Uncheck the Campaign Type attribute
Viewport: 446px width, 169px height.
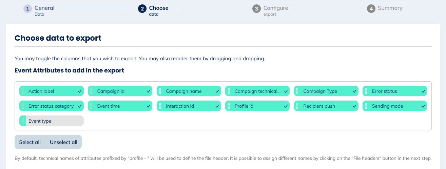tap(355, 91)
